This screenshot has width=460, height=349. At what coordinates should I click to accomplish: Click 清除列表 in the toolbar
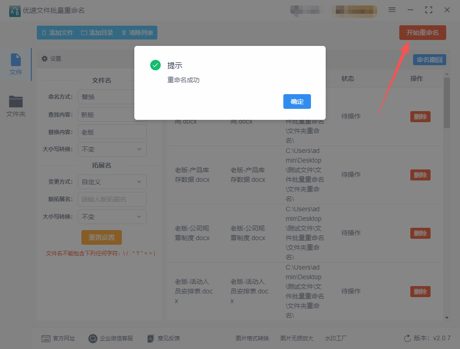tap(137, 33)
